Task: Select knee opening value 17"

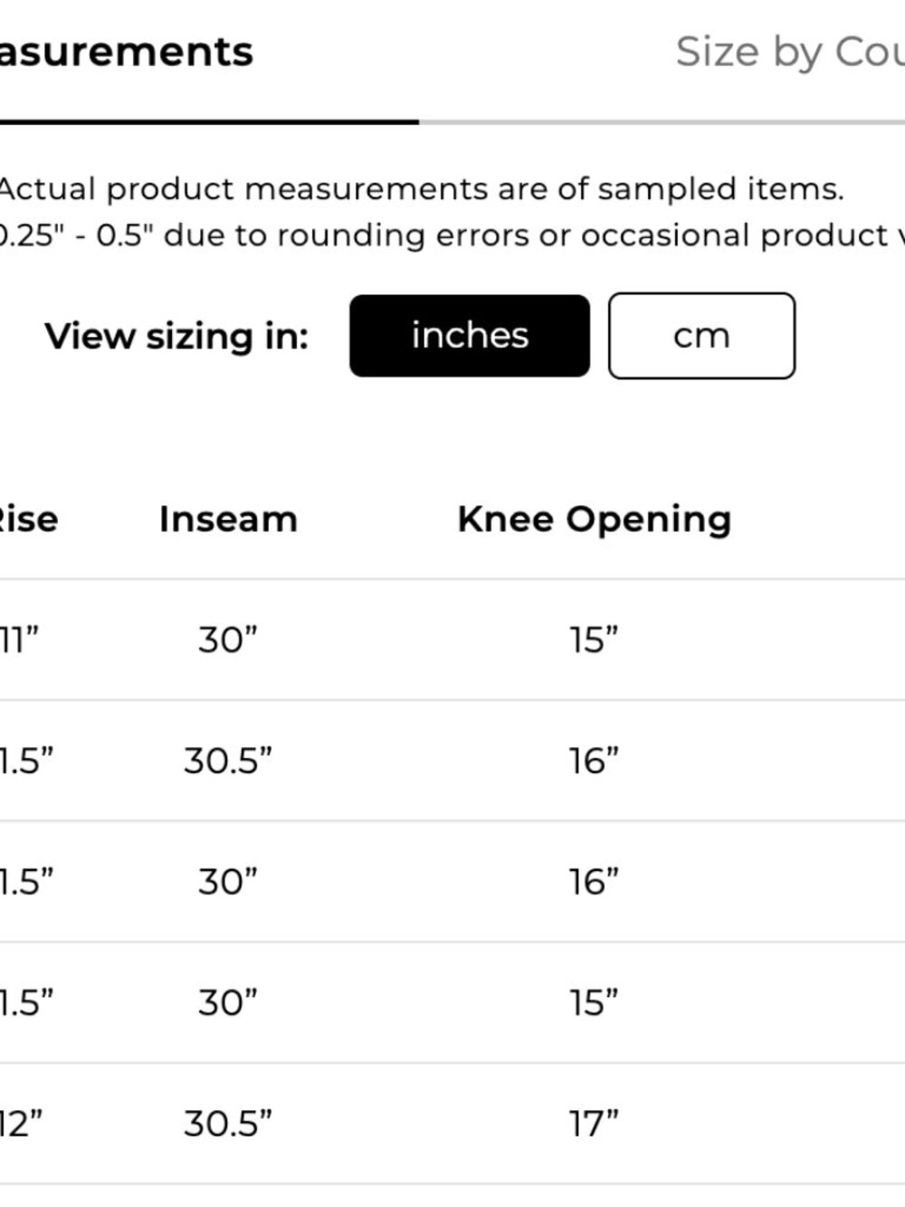Action: click(595, 1125)
